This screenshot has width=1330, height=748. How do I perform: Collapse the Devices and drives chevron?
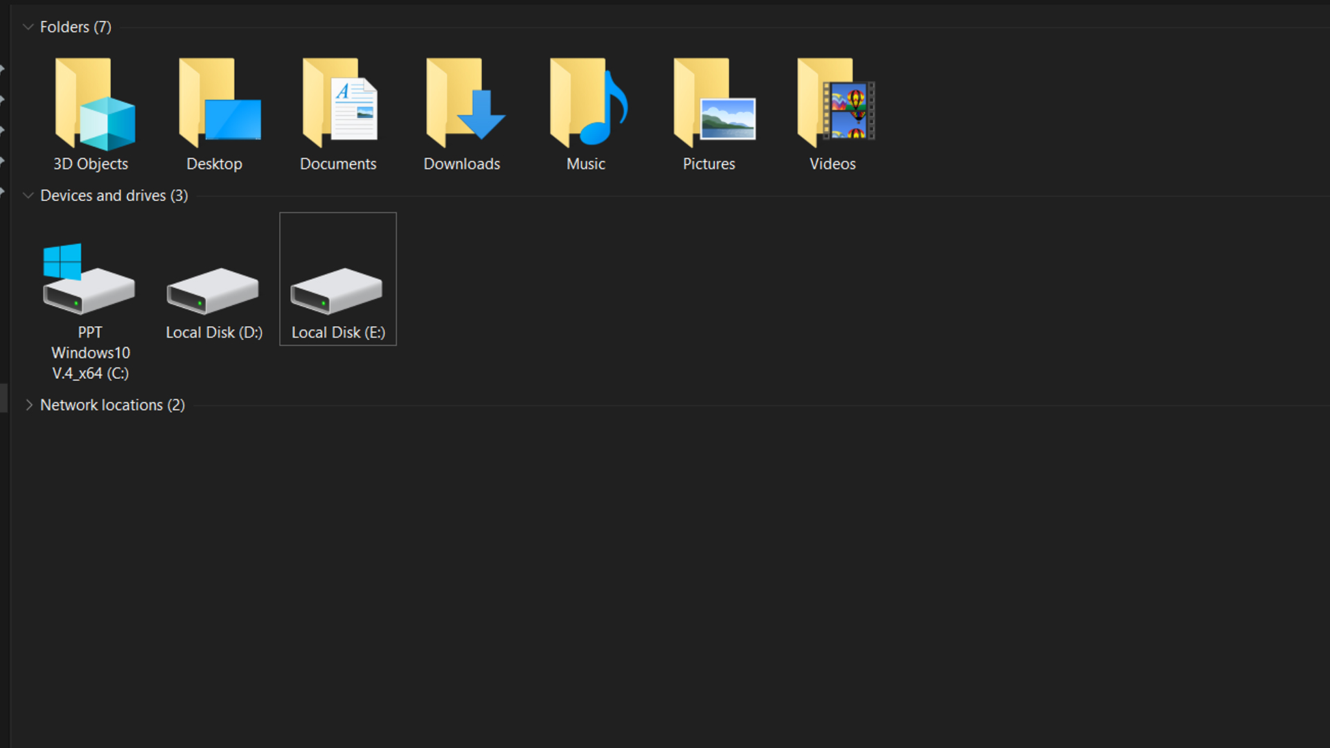pos(28,196)
